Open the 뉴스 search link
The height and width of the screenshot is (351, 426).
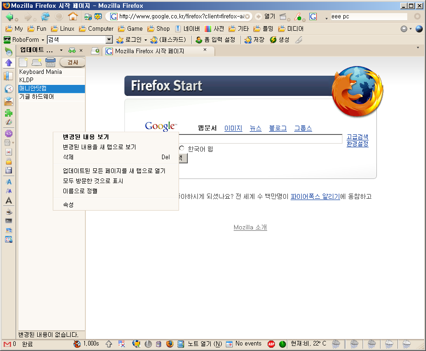255,128
